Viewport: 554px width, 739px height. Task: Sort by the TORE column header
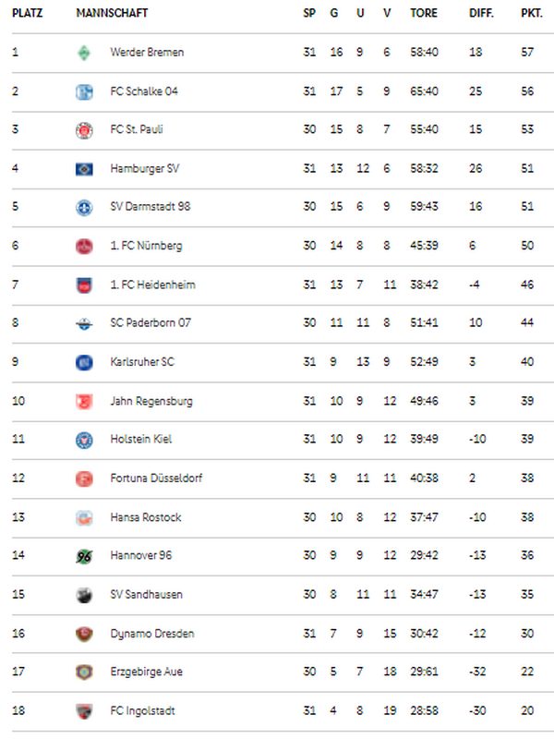(x=424, y=13)
